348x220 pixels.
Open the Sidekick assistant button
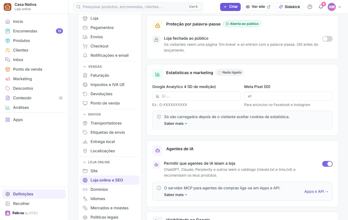tap(289, 7)
